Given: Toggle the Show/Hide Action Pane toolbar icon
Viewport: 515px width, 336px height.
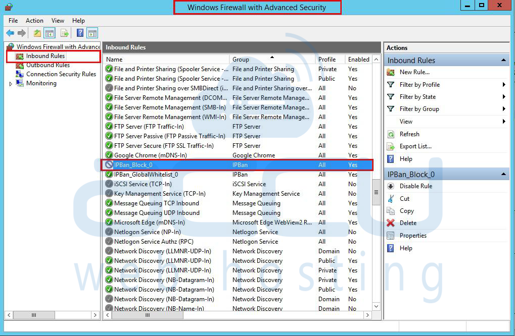Looking at the screenshot, I should pos(92,33).
